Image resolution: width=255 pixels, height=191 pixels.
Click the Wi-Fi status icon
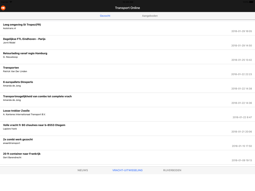(x=11, y=2)
